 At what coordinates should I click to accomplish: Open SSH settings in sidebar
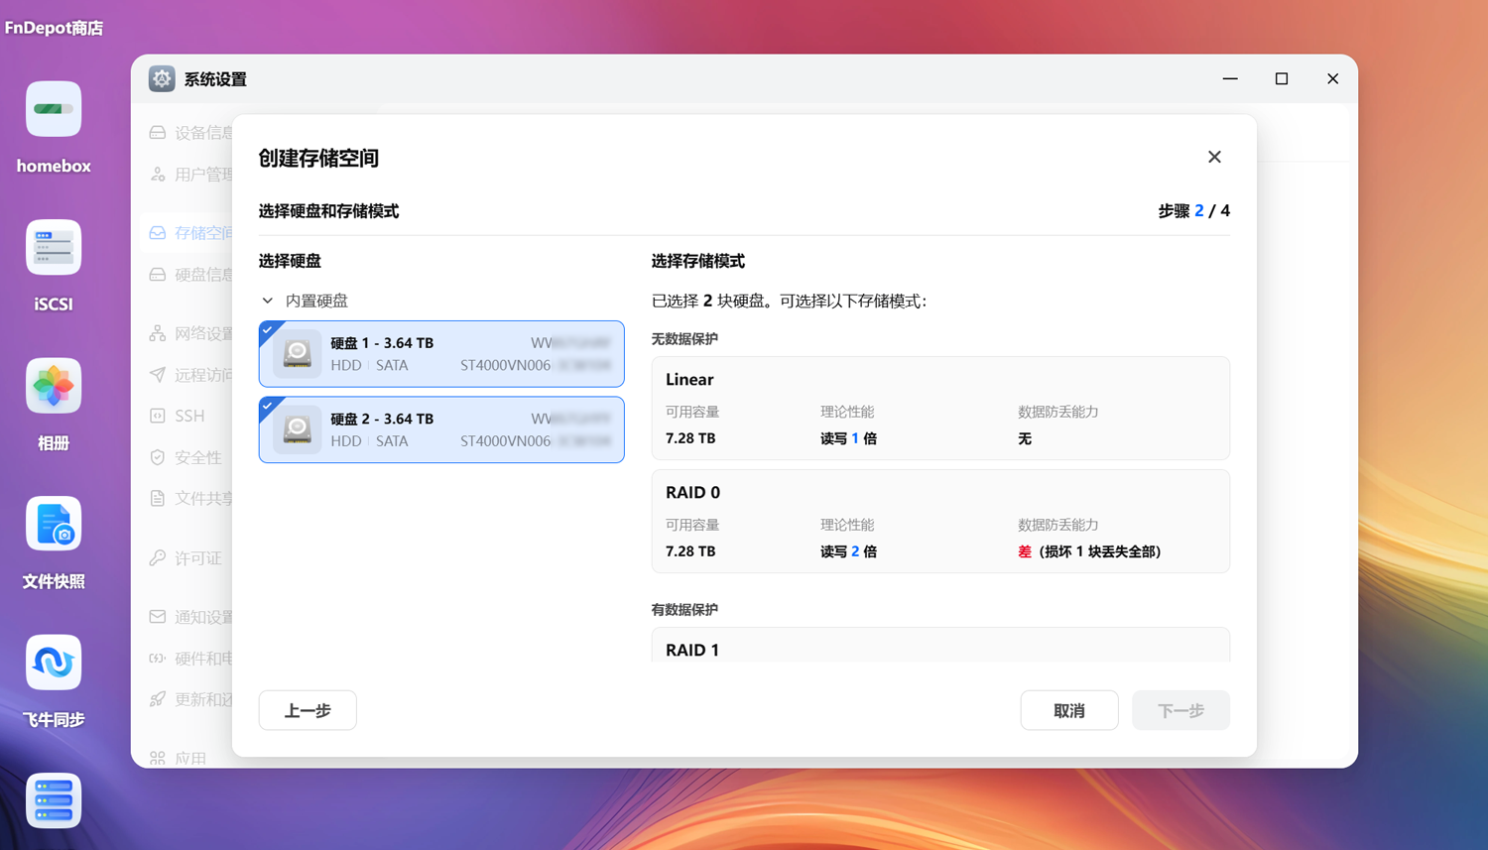click(189, 416)
